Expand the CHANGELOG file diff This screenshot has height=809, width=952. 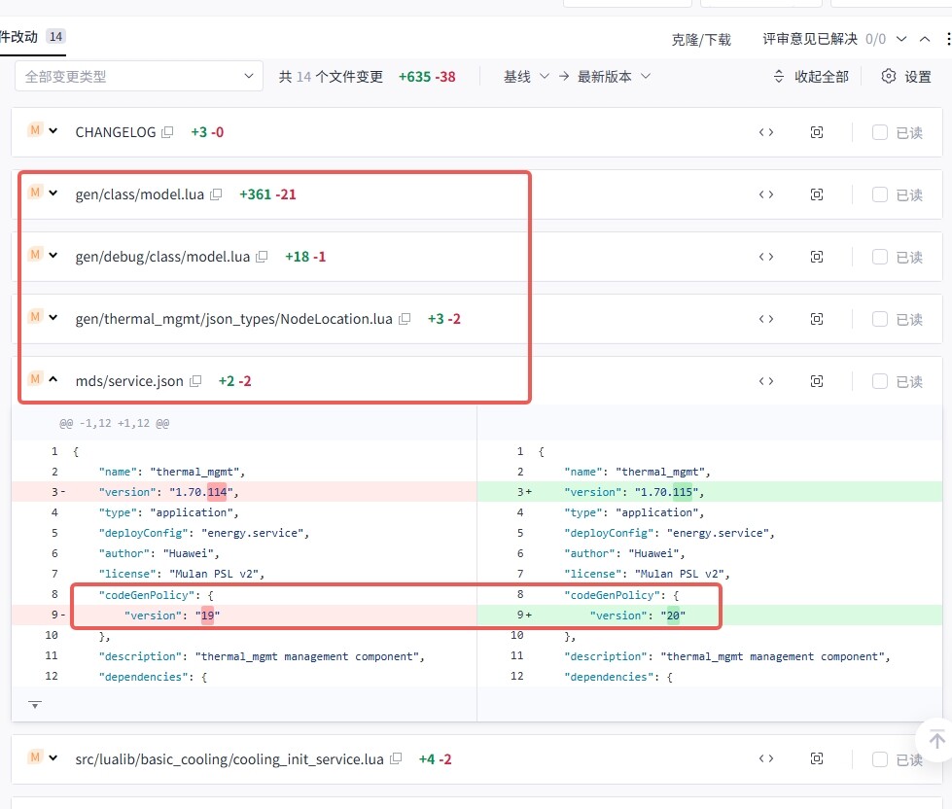(x=53, y=130)
